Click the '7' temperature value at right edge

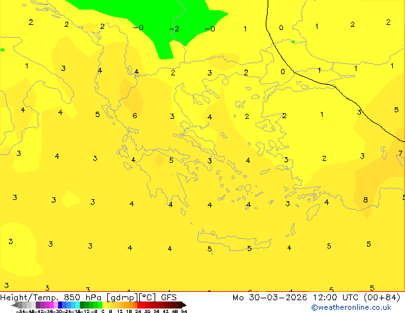click(x=401, y=153)
